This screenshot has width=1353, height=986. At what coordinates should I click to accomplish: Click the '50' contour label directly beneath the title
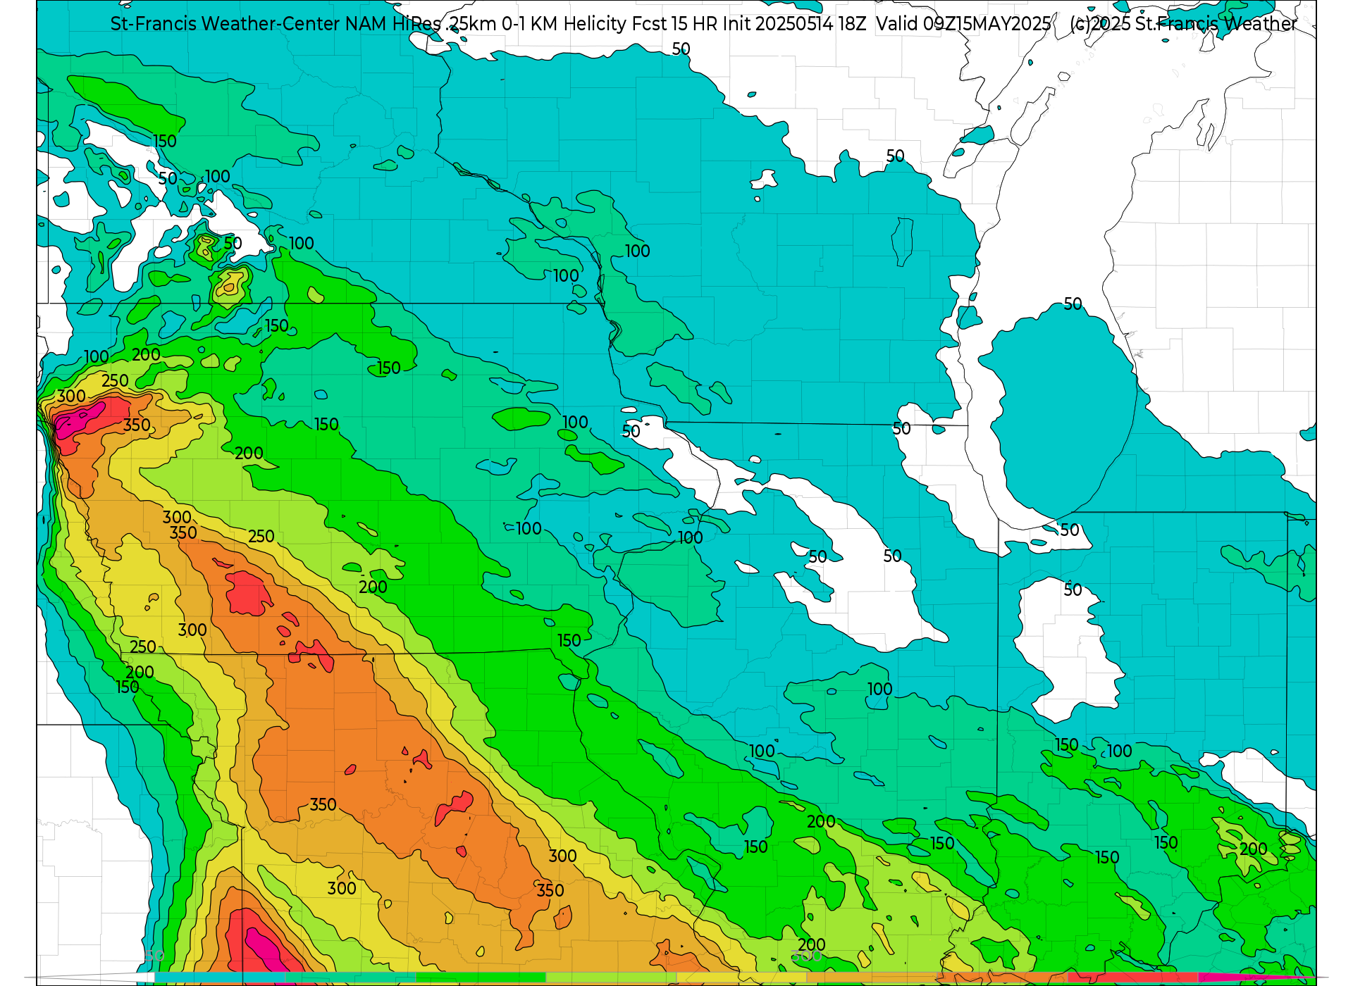[x=681, y=49]
